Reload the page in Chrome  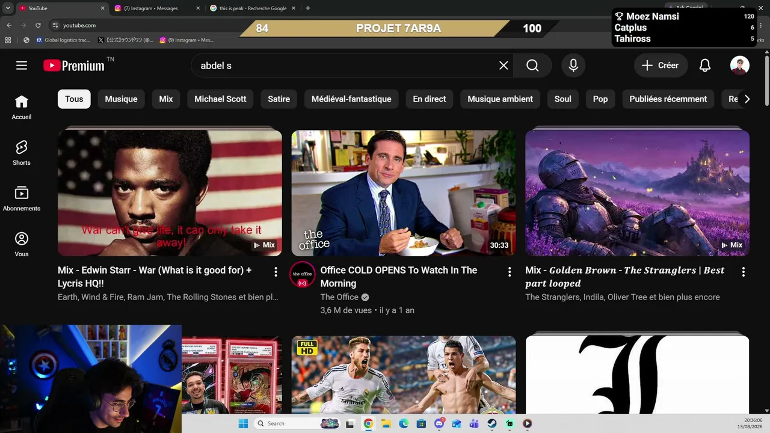[38, 25]
